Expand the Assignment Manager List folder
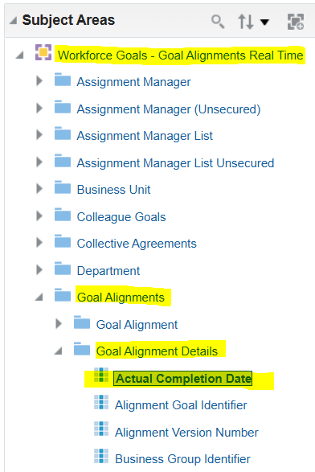 (39, 134)
